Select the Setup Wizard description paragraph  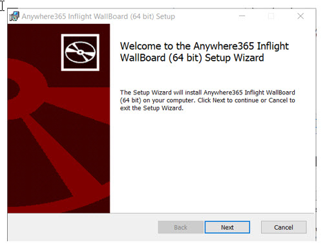tap(207, 100)
